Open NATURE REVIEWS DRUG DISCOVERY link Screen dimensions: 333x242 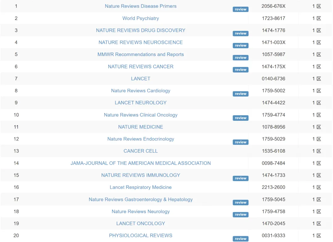(141, 30)
